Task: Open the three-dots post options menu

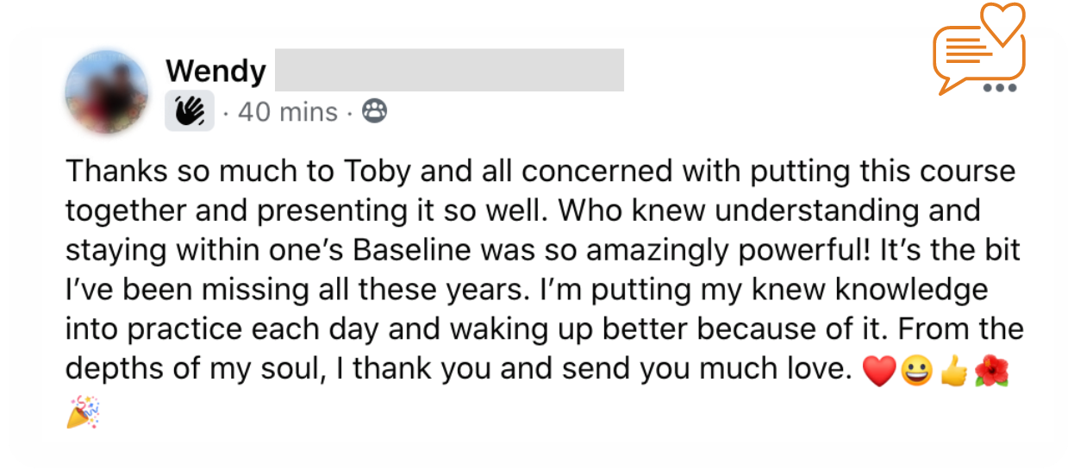Action: click(x=1000, y=87)
